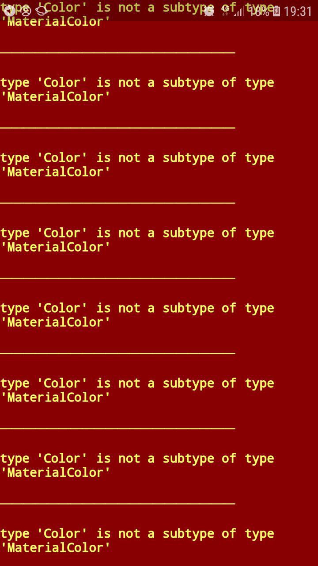Screen dimensions: 318x566
Task: Tap the planet-shaped browser notification icon
Action: [x=42, y=11]
